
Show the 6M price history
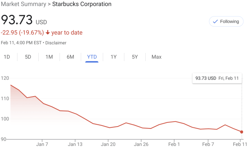pos(71,57)
